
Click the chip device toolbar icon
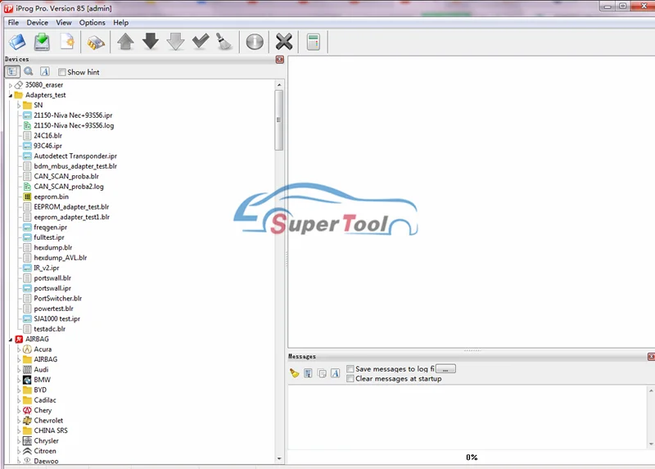(x=96, y=43)
